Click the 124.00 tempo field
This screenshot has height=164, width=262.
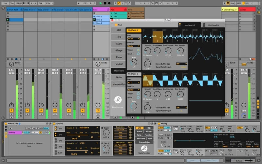point(18,3)
